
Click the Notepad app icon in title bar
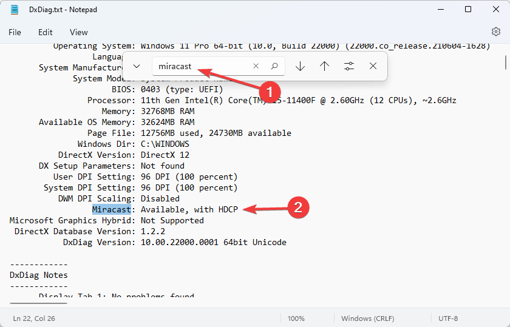coord(15,10)
